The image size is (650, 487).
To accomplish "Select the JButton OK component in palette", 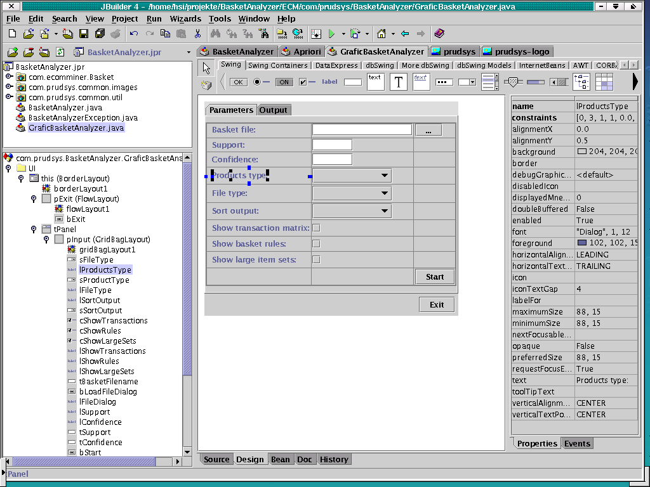I will 239,82.
